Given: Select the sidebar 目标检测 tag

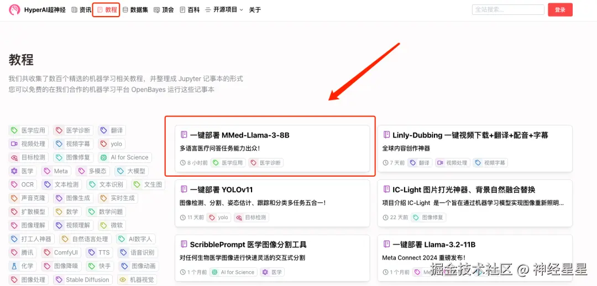Looking at the screenshot, I should click(29, 157).
